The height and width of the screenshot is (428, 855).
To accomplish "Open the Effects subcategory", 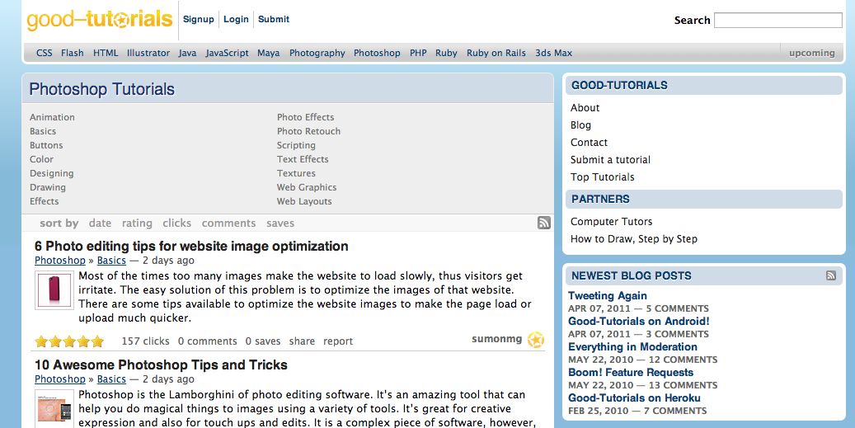I will click(45, 201).
